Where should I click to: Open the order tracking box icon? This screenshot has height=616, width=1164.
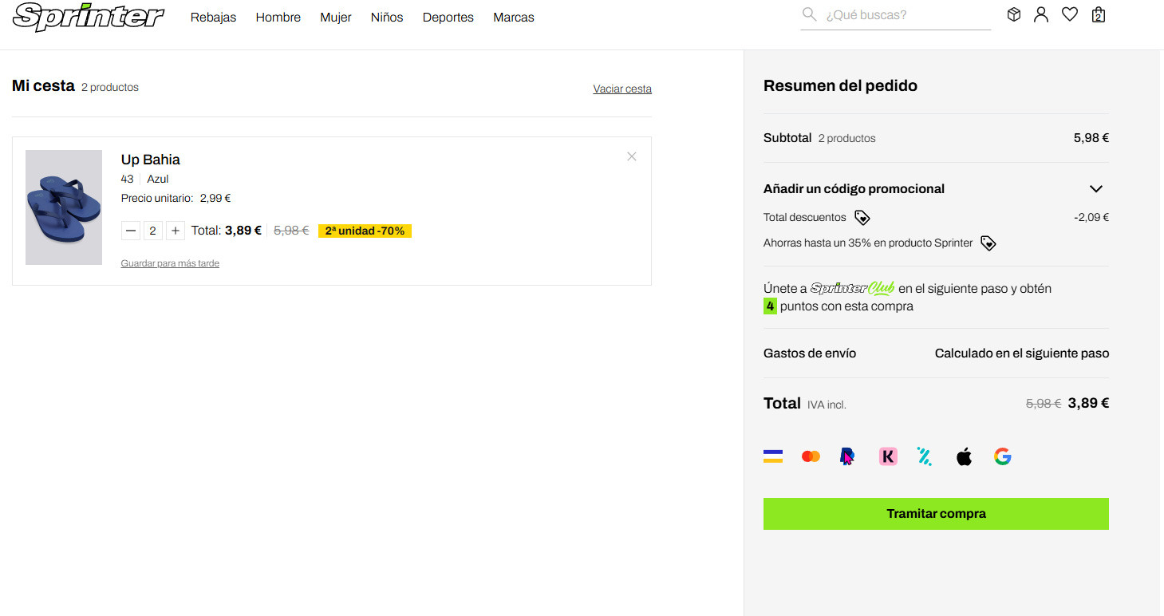(1014, 14)
